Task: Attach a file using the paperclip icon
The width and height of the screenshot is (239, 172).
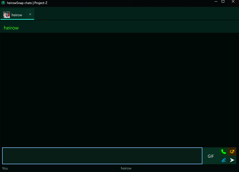Action: coord(223,160)
